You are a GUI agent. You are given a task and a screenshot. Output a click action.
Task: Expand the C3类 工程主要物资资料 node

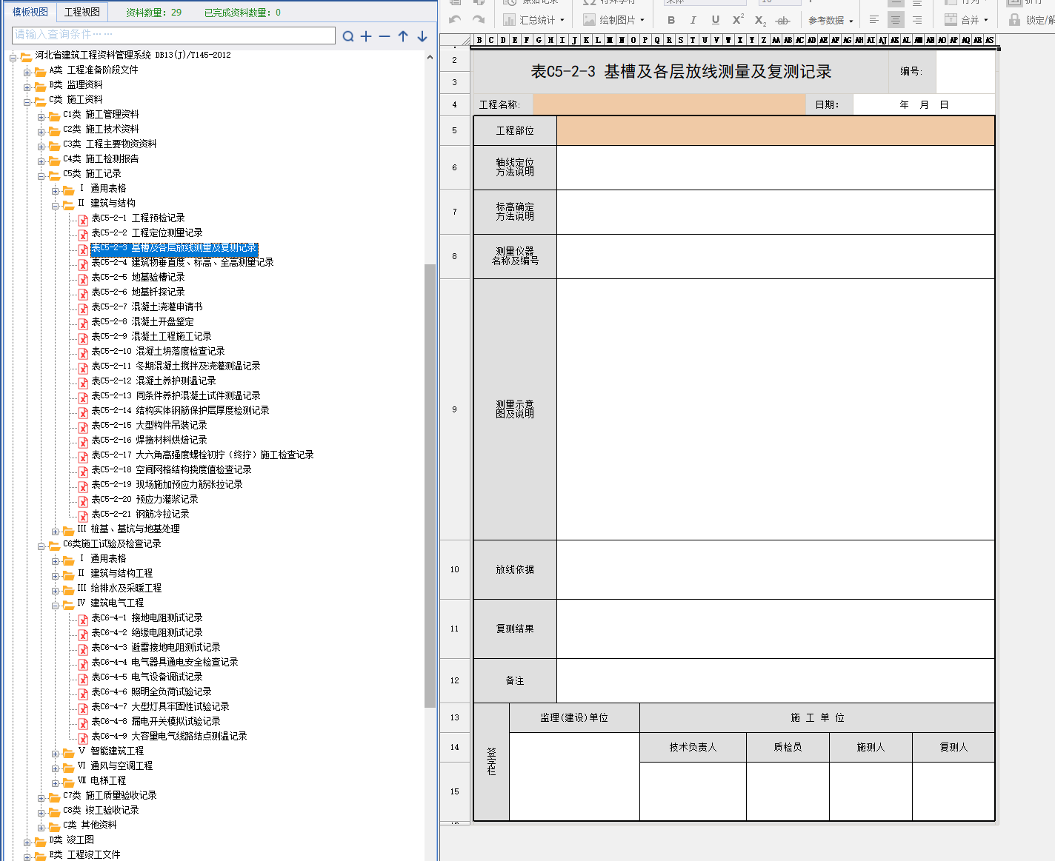click(x=41, y=147)
